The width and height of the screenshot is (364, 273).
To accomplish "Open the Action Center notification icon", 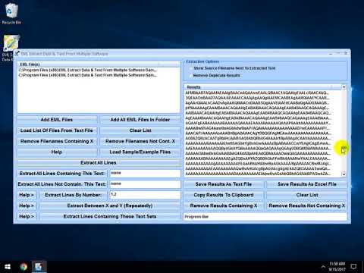I will 353,267.
